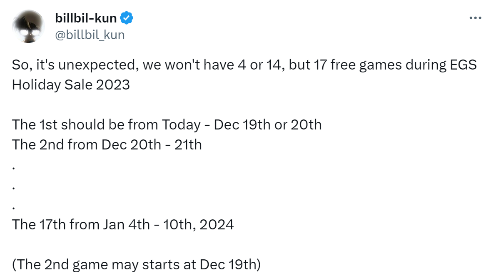The width and height of the screenshot is (491, 276).
Task: Click the parenthetical note about the 2nd game
Action: tap(136, 264)
